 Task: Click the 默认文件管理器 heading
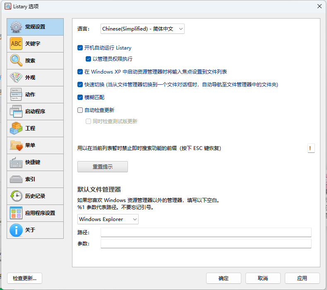(99, 190)
